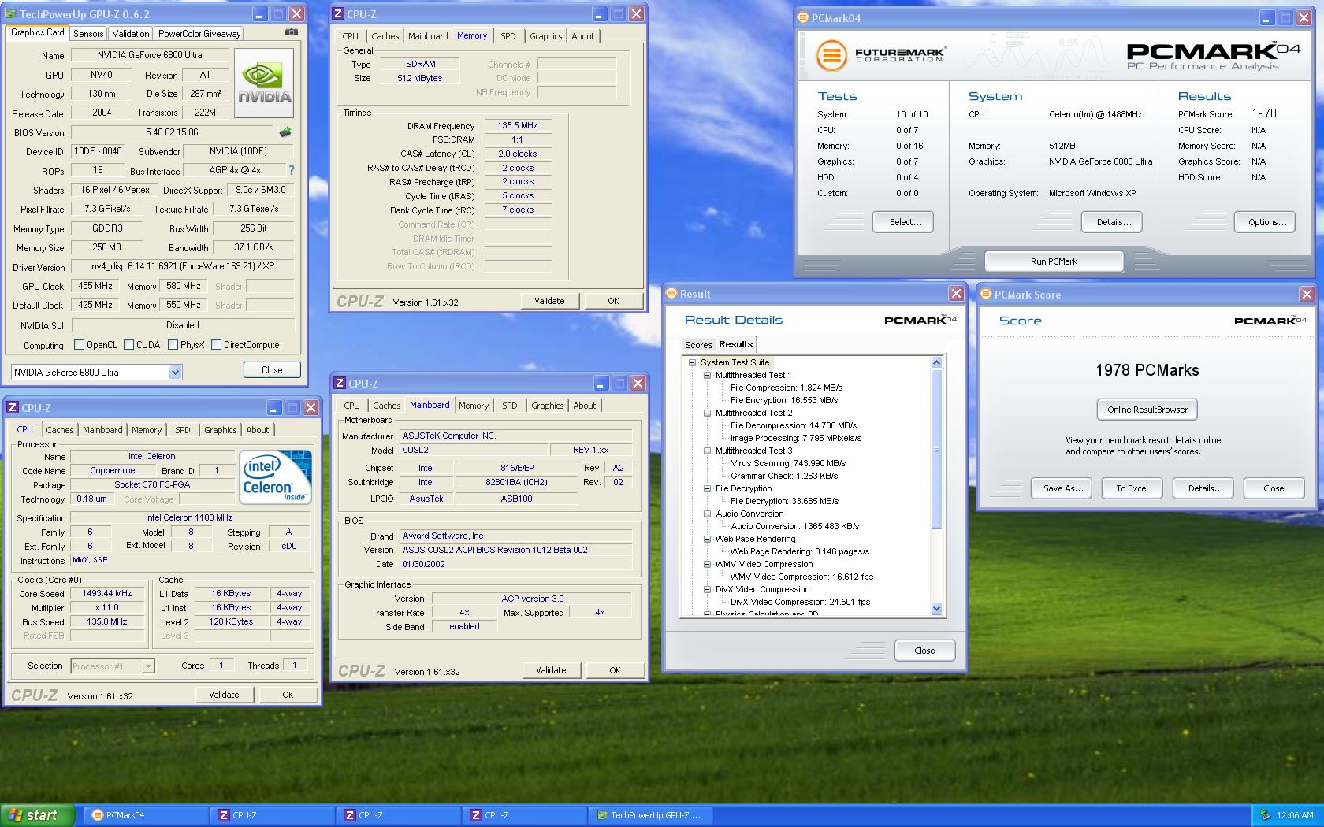Click the Run PCMark button
This screenshot has height=827, width=1324.
[x=1054, y=261]
